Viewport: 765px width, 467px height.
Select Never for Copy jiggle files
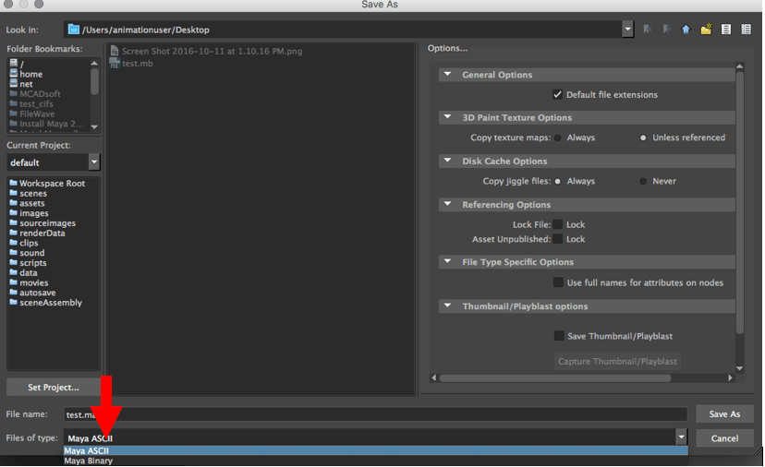tap(643, 181)
